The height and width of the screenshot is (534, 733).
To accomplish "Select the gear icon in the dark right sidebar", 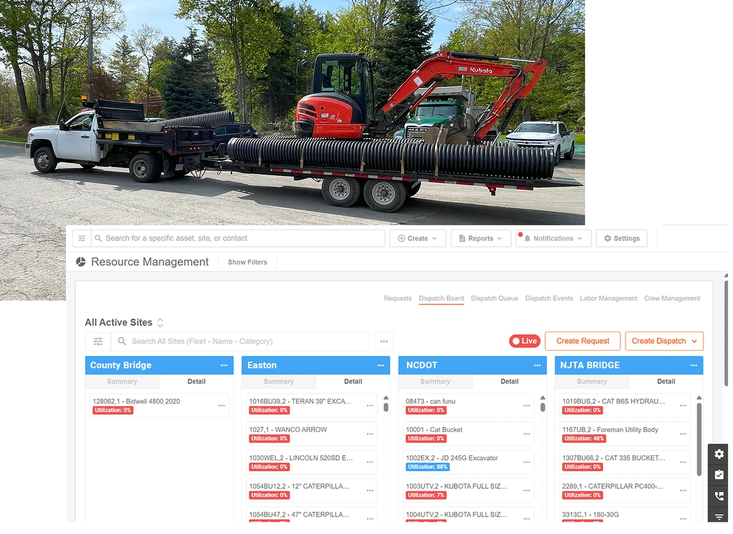I will tap(719, 454).
